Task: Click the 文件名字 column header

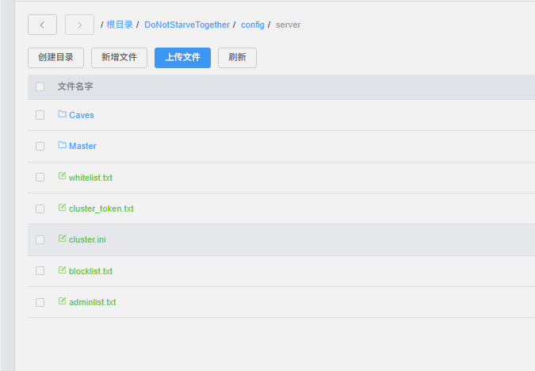Action: pos(75,86)
